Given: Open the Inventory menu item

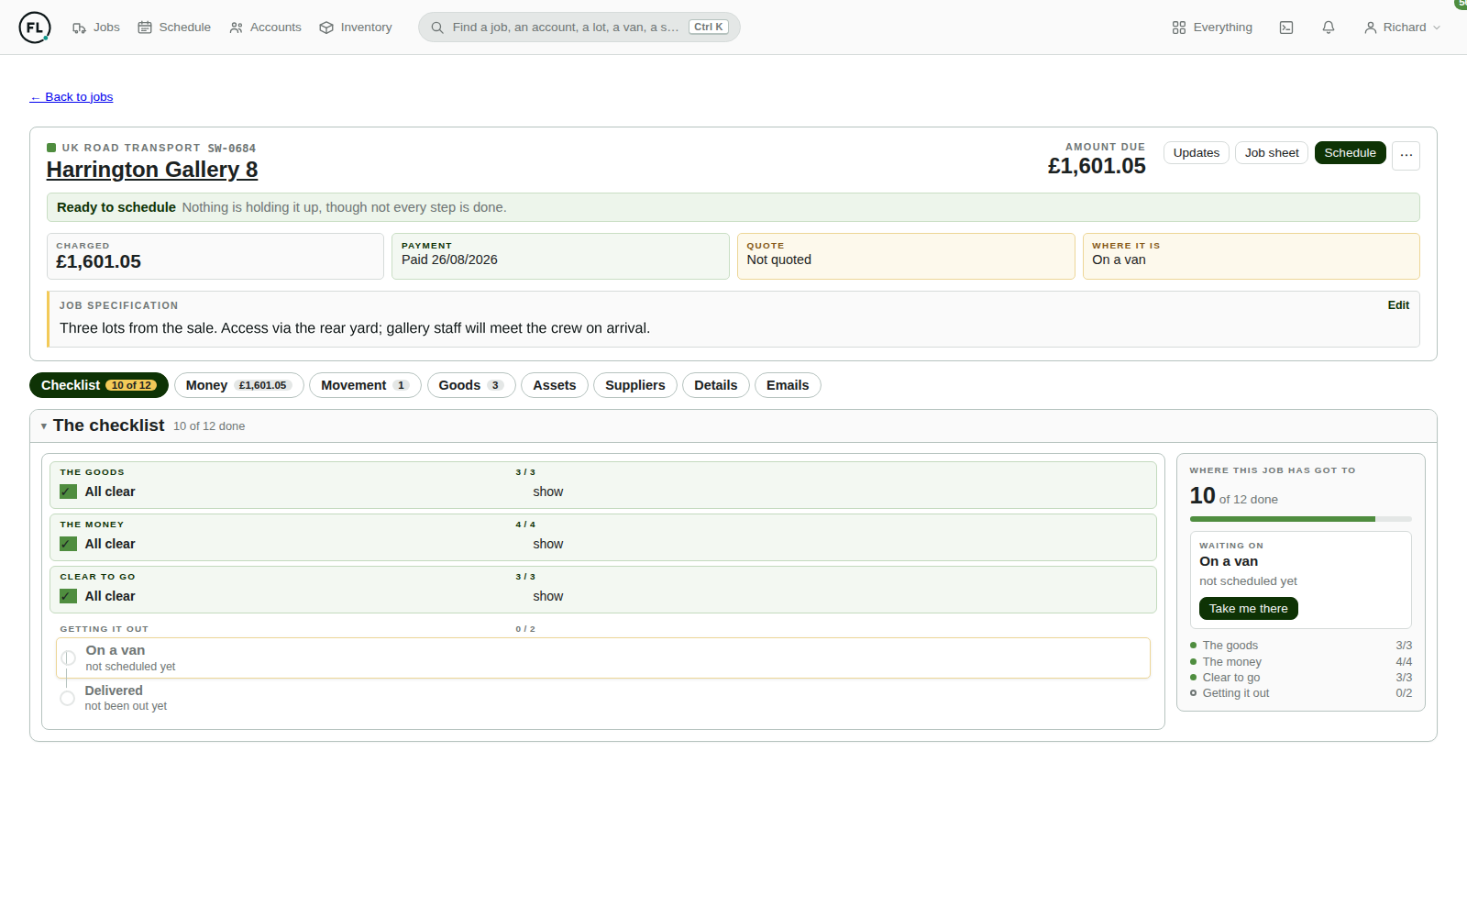Looking at the screenshot, I should 356,28.
